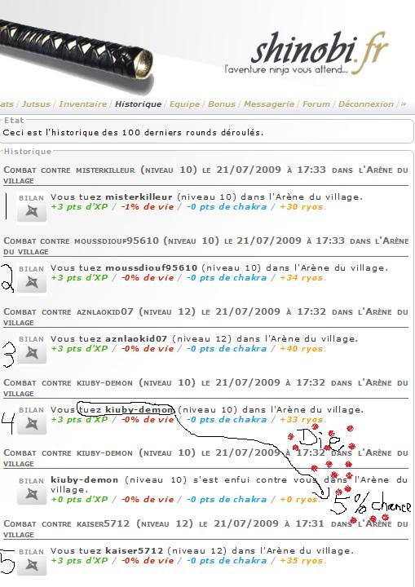415x587 pixels.
Task: Click the shuriken icon for the kaiser5712 combat
Action: [32, 566]
